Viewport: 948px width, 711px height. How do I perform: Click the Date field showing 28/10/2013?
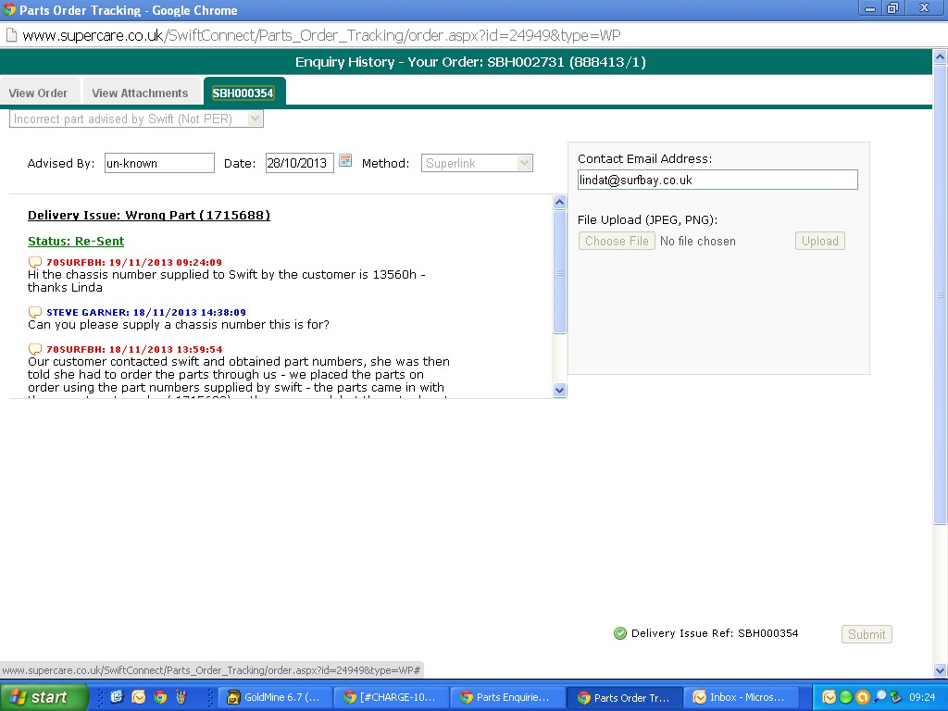click(x=299, y=163)
